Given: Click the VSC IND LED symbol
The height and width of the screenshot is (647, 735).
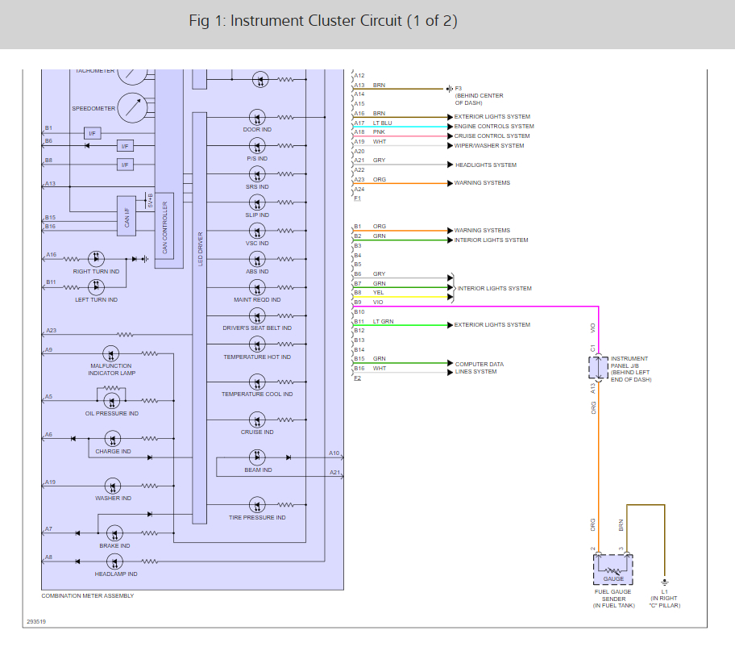Looking at the screenshot, I should coord(257,231).
